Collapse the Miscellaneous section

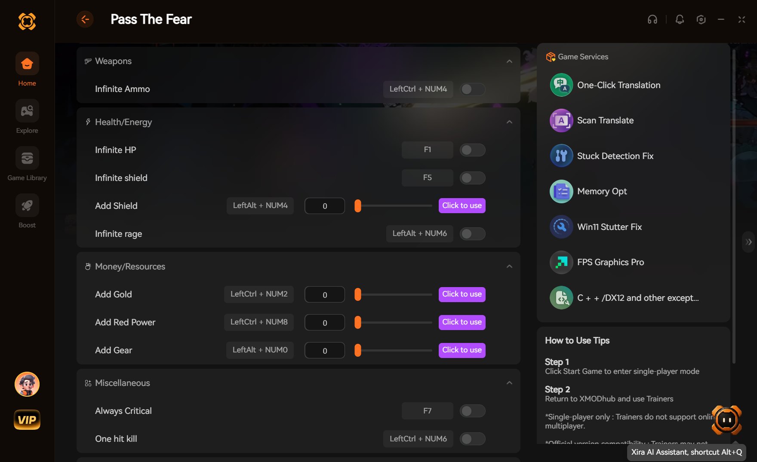(x=509, y=383)
